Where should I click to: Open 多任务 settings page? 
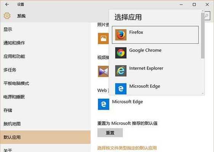point(10,70)
